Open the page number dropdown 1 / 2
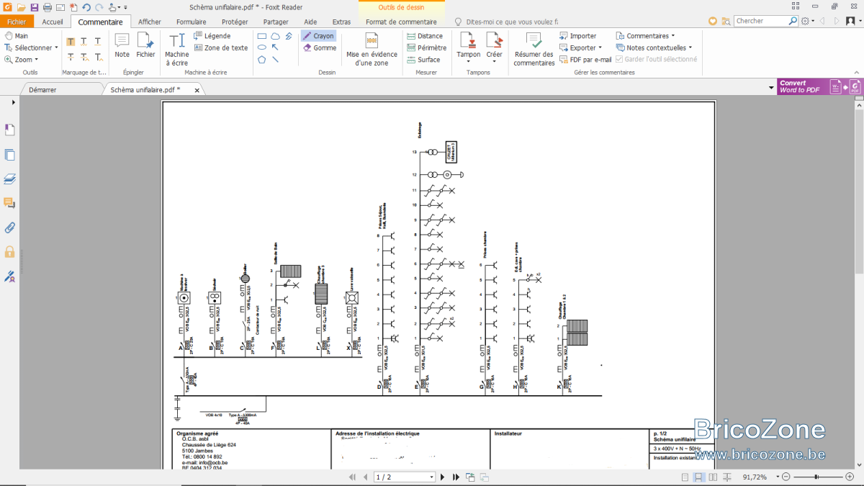 point(432,477)
